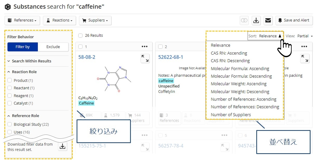Expand substance 58-08-2 card with arrow icon
The image size is (316, 160).
(x=145, y=59)
